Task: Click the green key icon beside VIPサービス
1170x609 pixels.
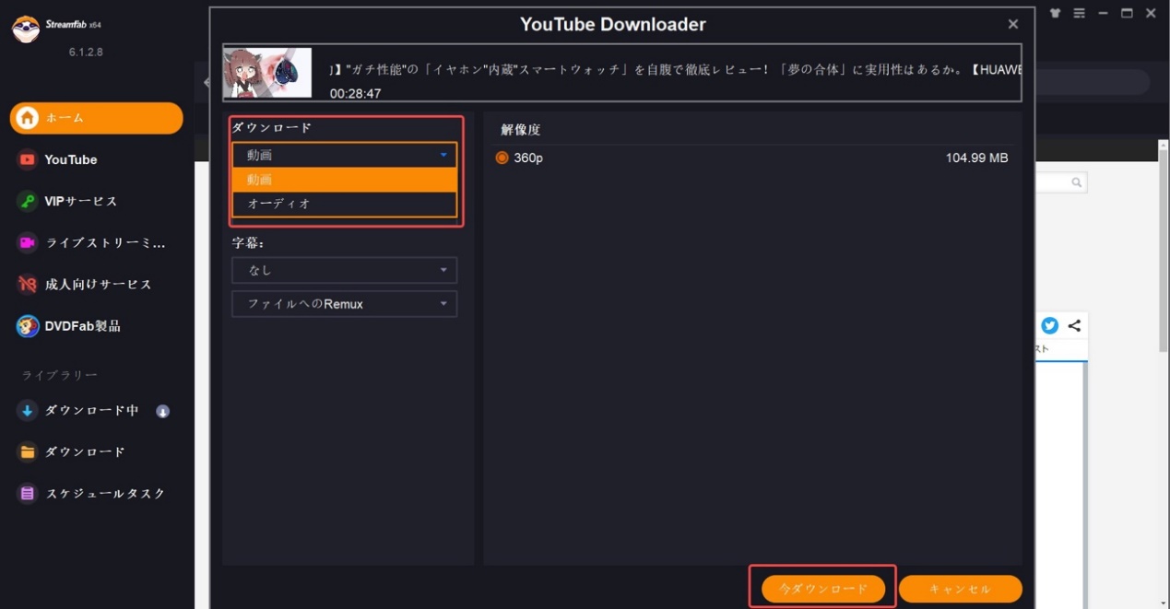Action: (x=28, y=201)
